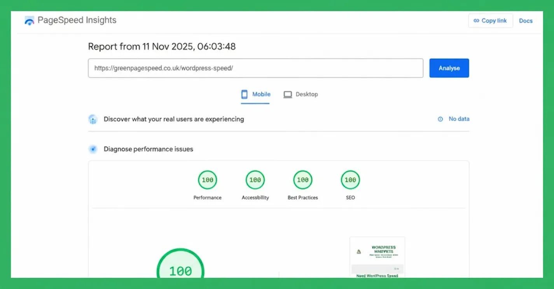Select the 'Discover what your real users are experiencing' heading
The image size is (554, 289).
[174, 119]
